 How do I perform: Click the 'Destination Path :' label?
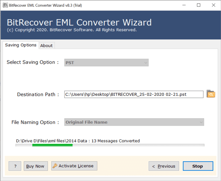click(38, 94)
